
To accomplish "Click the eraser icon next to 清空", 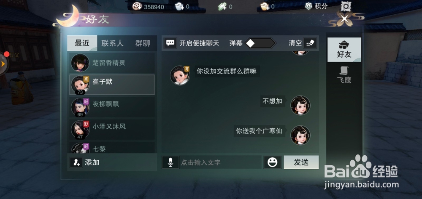I will tap(310, 43).
